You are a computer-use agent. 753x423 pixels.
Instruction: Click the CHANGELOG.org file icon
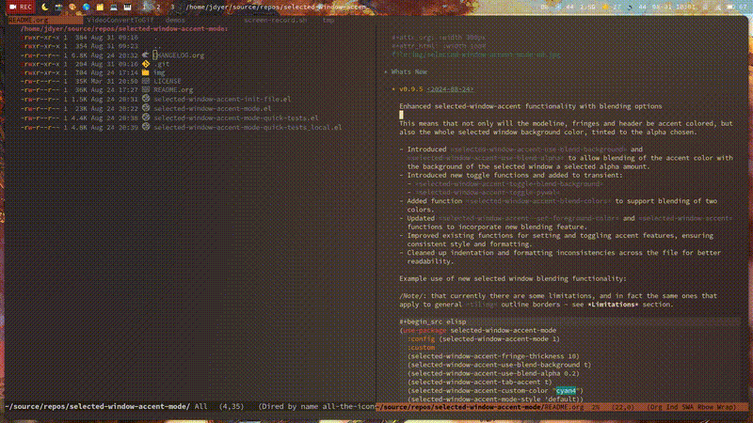click(146, 55)
